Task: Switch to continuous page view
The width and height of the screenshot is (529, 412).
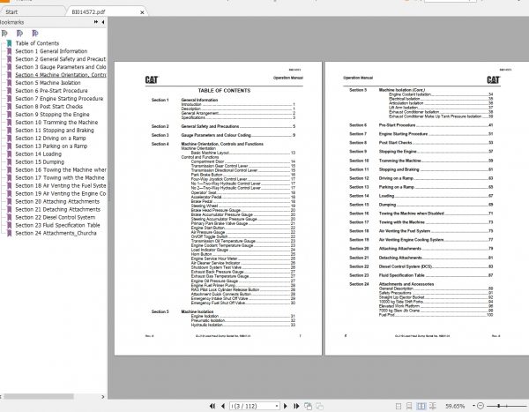Action: pos(409,406)
